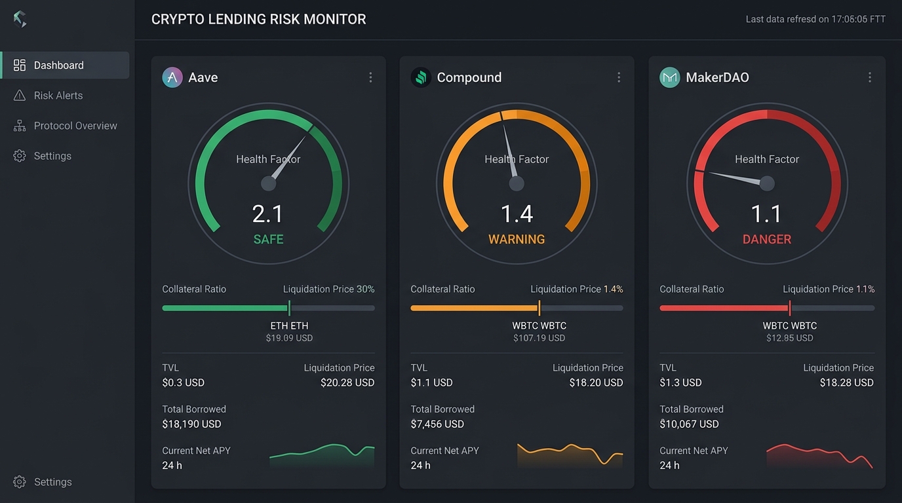The image size is (902, 503).
Task: Click the Aave Health Factor gauge
Action: [x=269, y=183]
